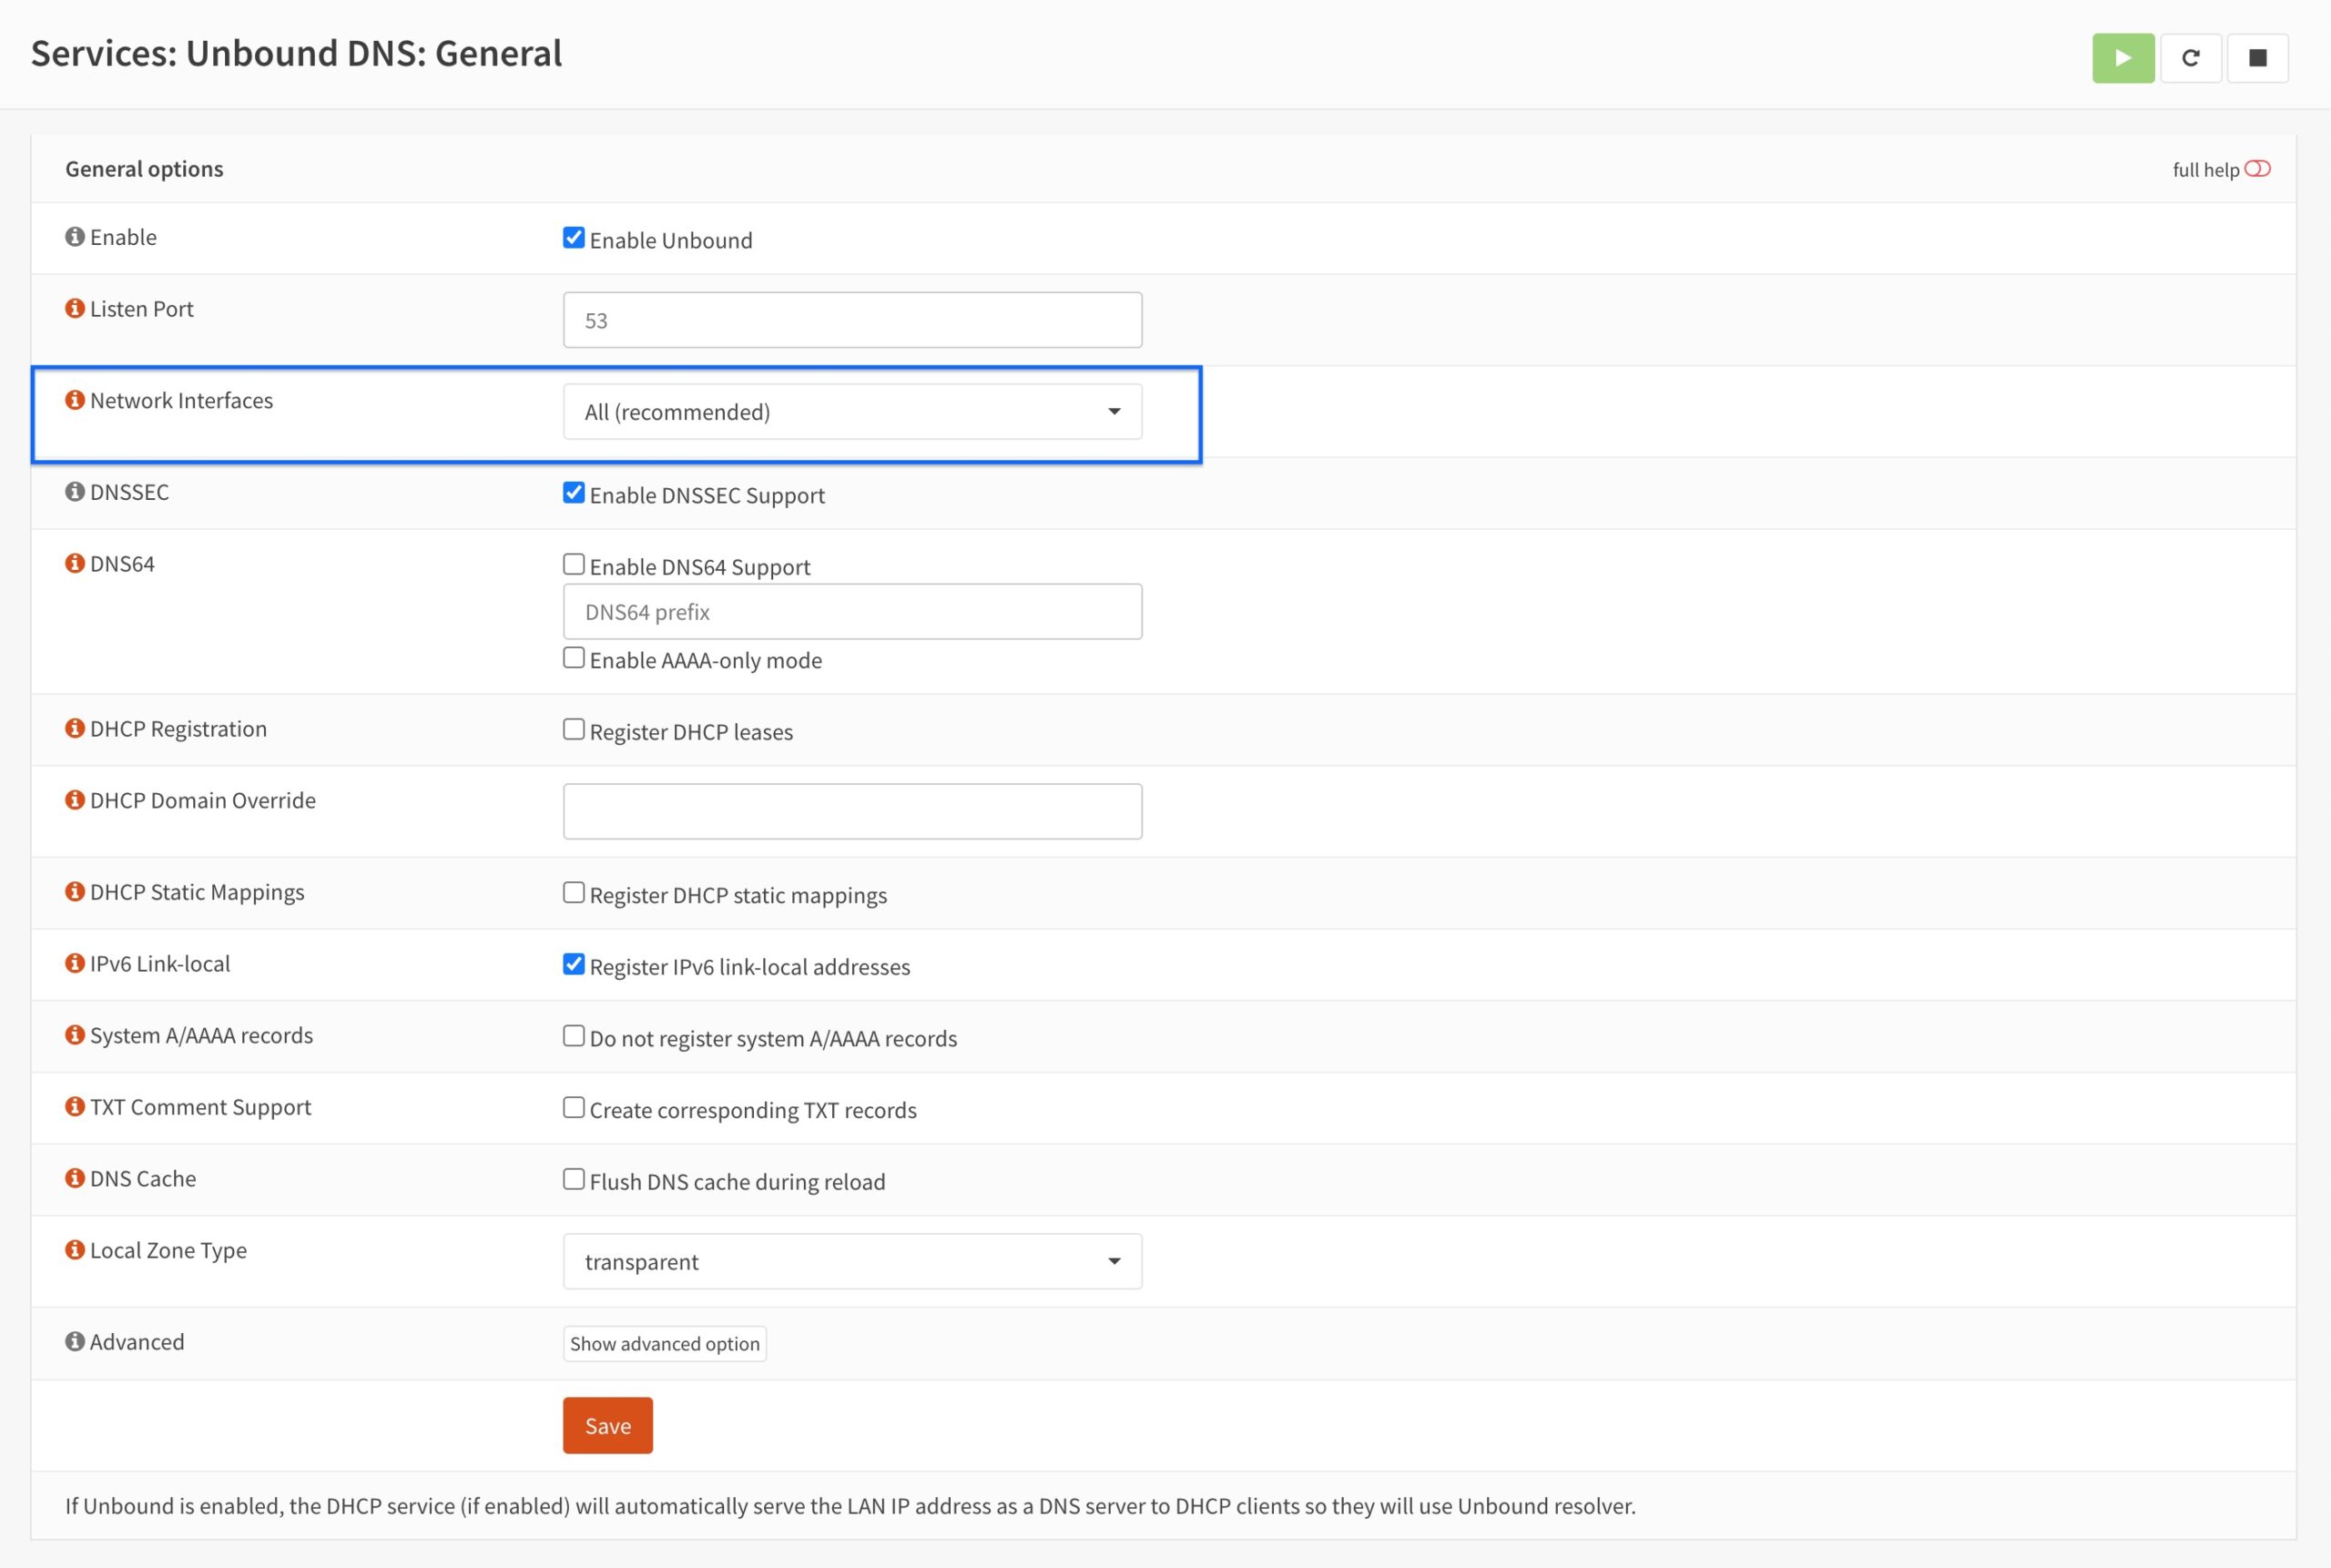Save the Unbound DNS settings

coord(608,1426)
